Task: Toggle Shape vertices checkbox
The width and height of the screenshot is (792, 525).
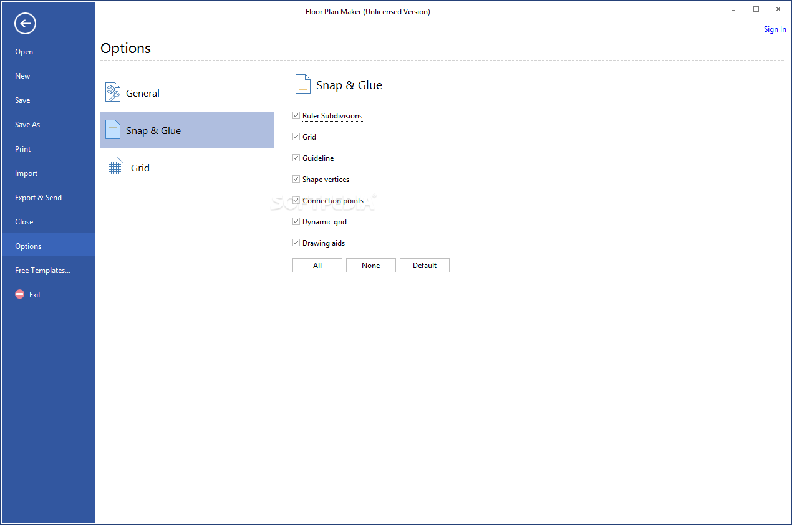Action: pyautogui.click(x=296, y=179)
